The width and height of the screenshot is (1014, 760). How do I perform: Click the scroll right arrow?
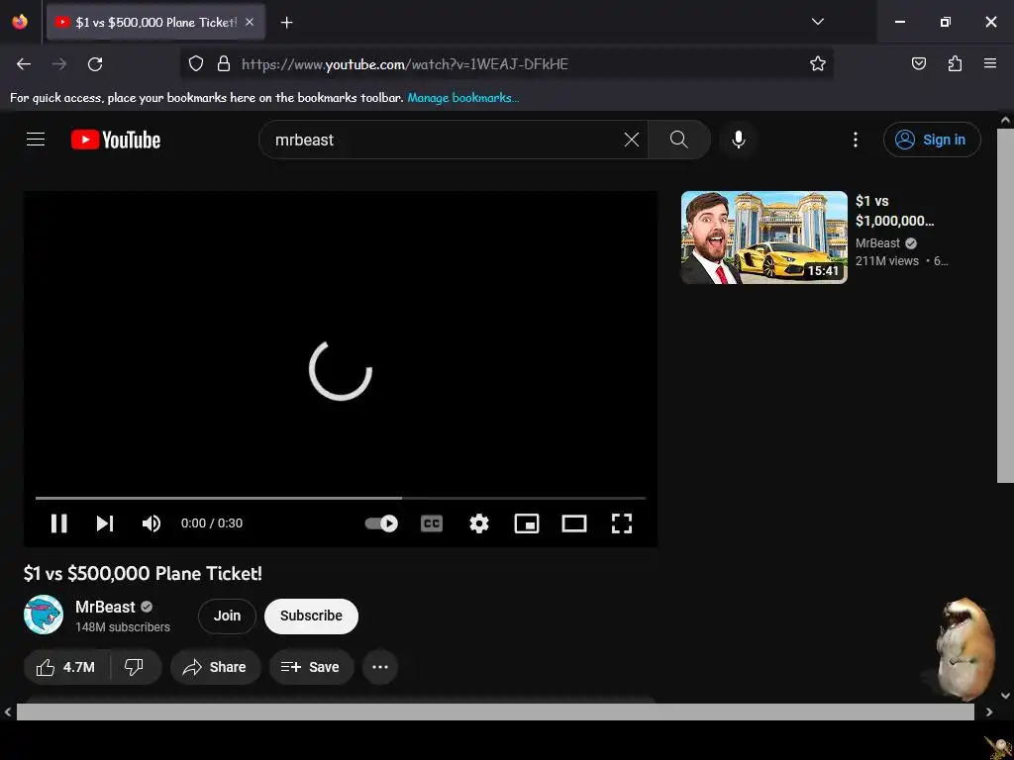989,712
